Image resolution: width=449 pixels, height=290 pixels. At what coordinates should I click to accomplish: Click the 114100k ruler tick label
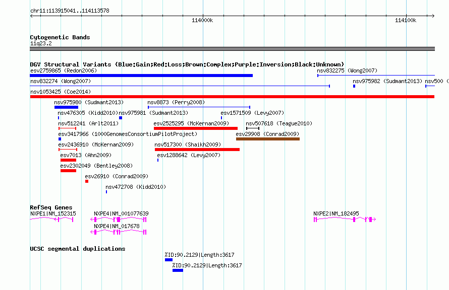tap(406, 20)
